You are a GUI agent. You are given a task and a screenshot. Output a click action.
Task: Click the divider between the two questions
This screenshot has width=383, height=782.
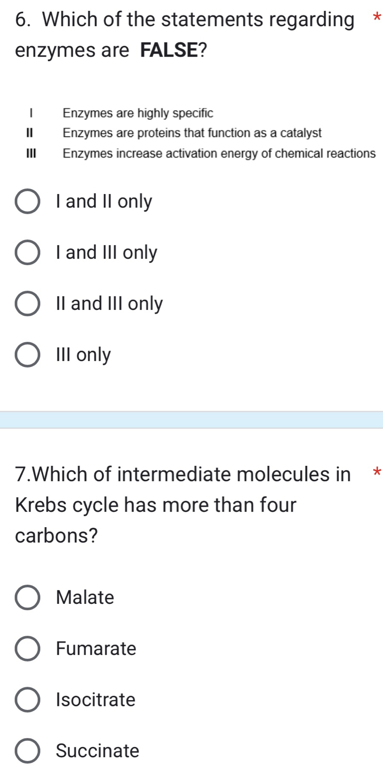tap(191, 418)
